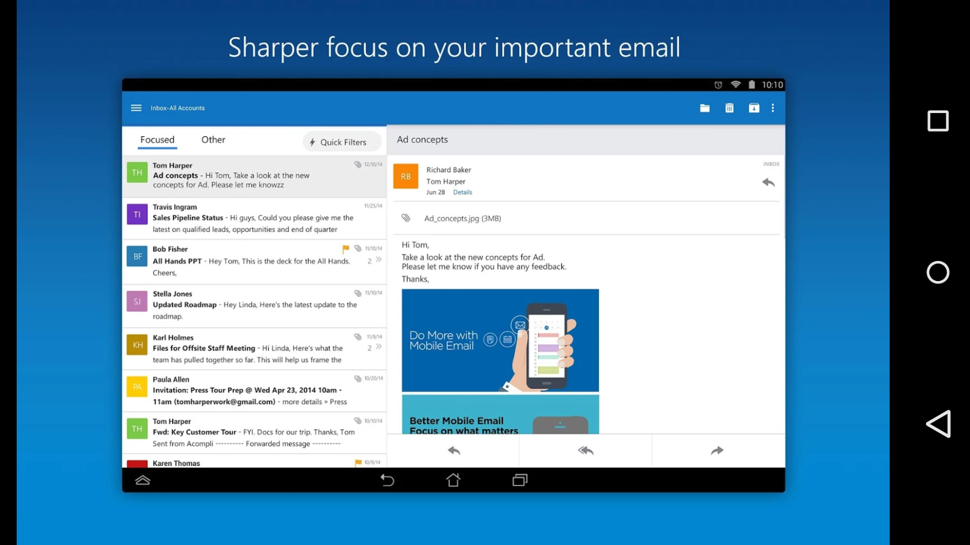
Task: Click the reply arrow beside Richard Baker
Action: [768, 183]
